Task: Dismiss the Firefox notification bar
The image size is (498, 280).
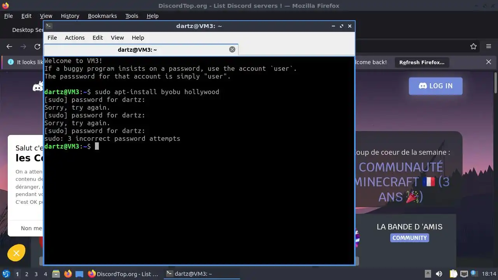Action: pyautogui.click(x=489, y=62)
